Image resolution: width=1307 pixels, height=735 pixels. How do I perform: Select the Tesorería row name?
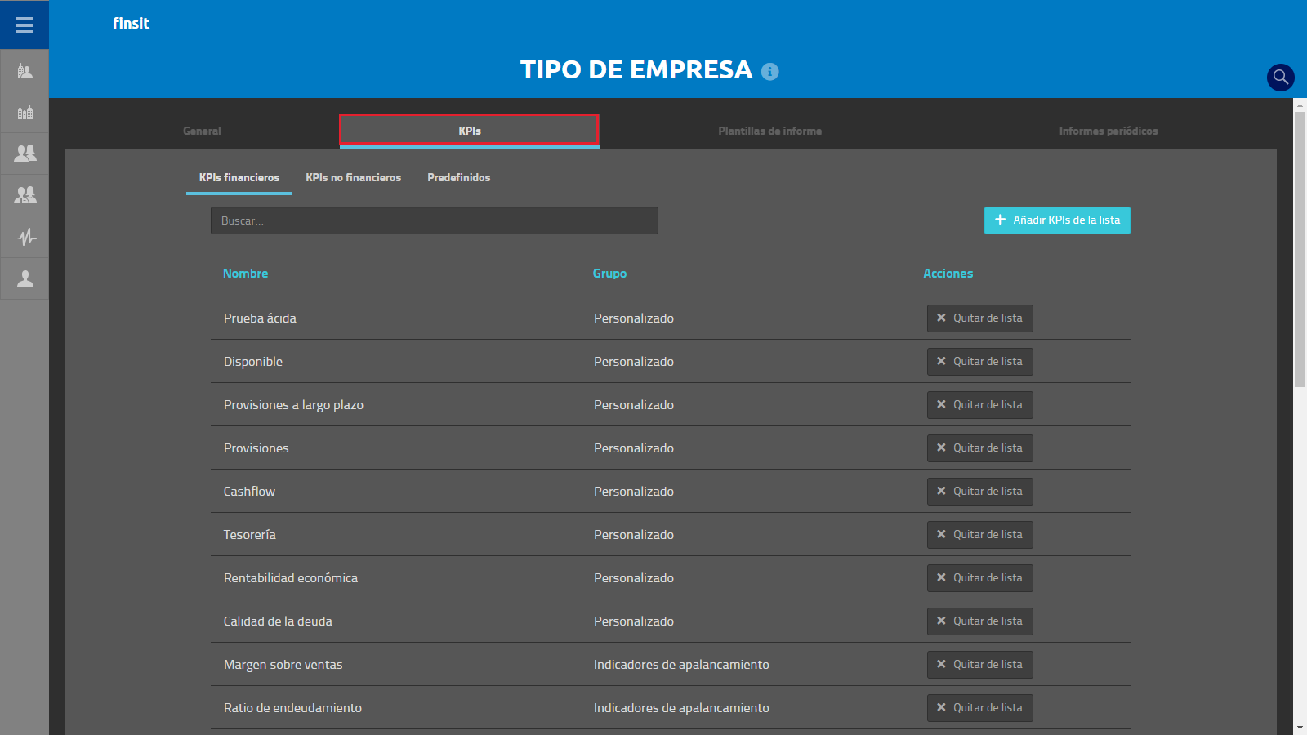[249, 535]
